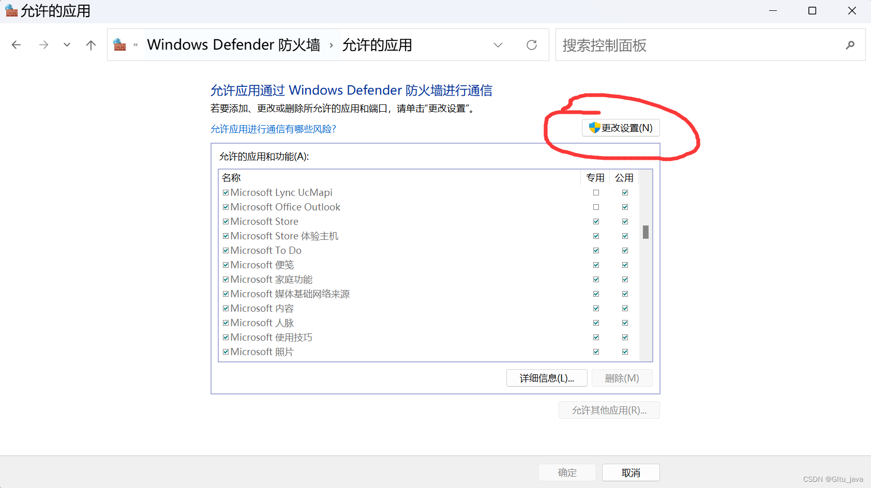
Task: Click the forward navigation arrow
Action: (43, 45)
